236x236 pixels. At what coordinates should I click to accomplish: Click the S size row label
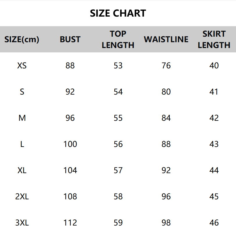(22, 92)
